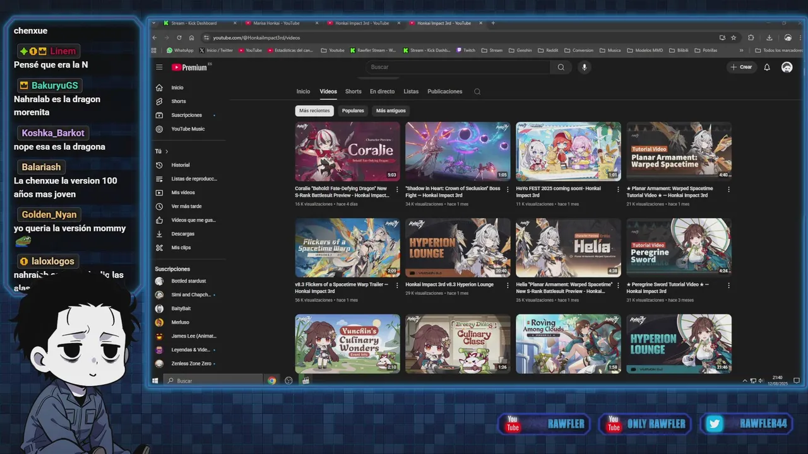Open the notifications bell
Screen dimensions: 808x454
(767, 67)
